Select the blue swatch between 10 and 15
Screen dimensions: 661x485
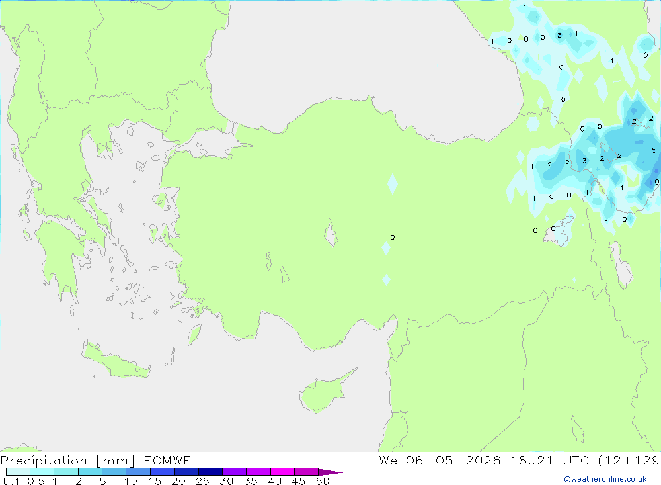pyautogui.click(x=138, y=472)
